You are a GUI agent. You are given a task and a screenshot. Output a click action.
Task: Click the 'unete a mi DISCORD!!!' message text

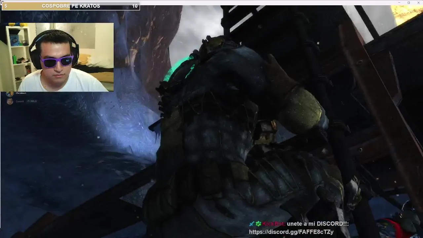pos(318,224)
